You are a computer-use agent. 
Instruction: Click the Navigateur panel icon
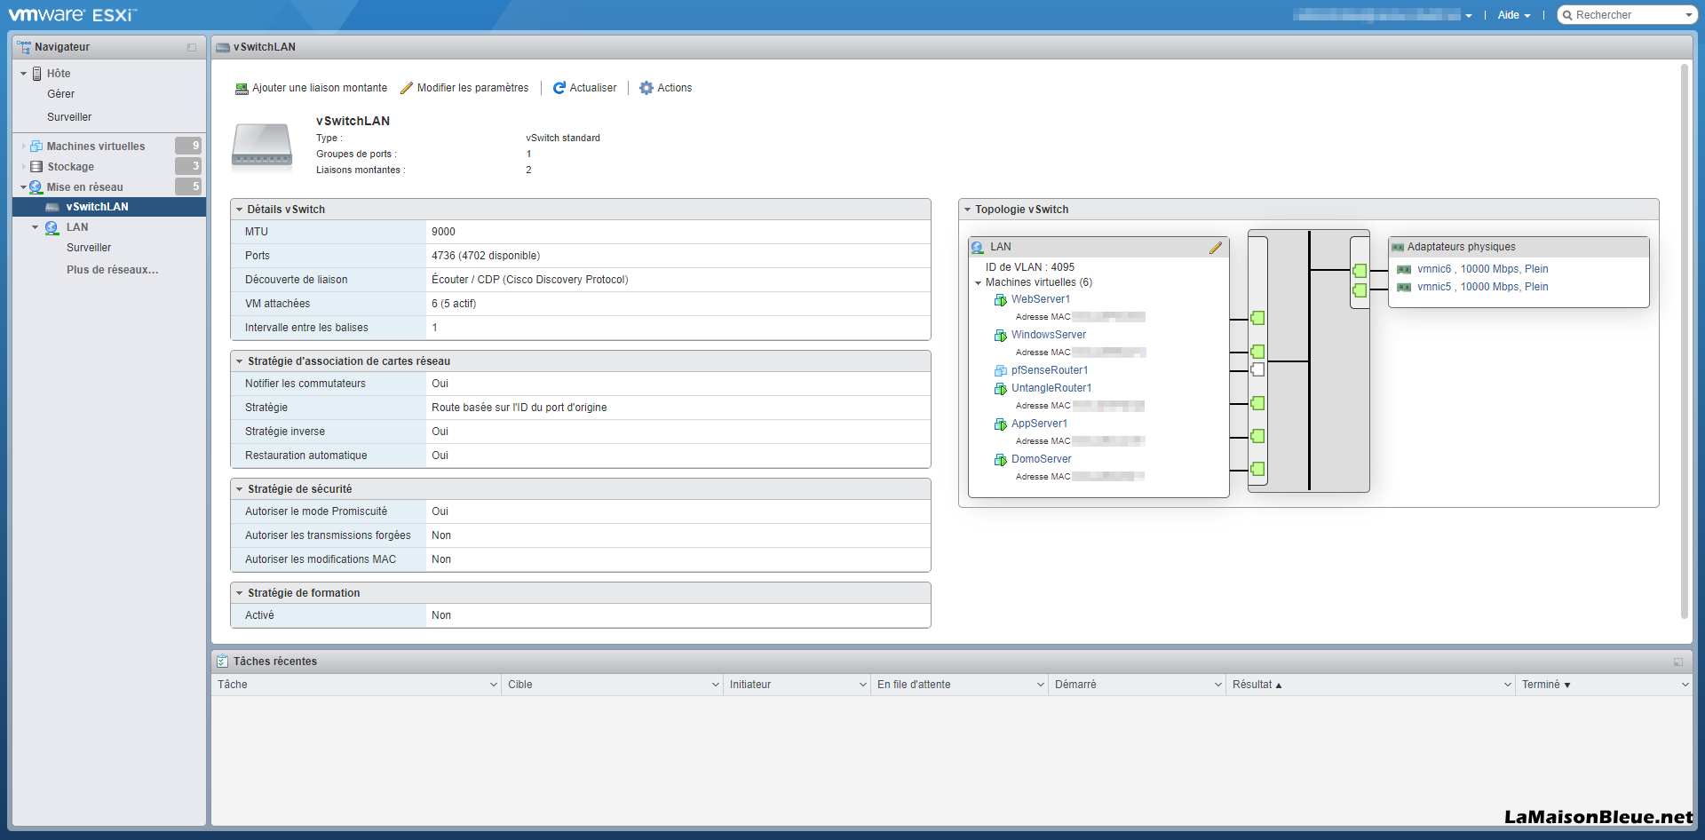(24, 47)
